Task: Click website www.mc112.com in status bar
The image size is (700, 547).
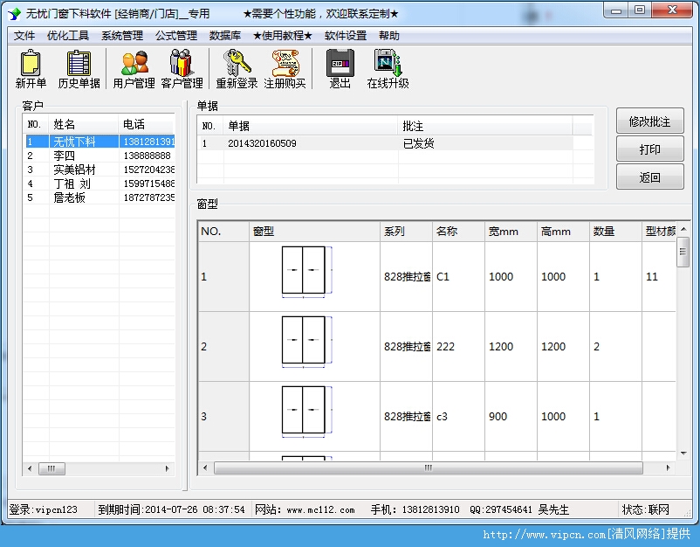Action: tap(320, 510)
